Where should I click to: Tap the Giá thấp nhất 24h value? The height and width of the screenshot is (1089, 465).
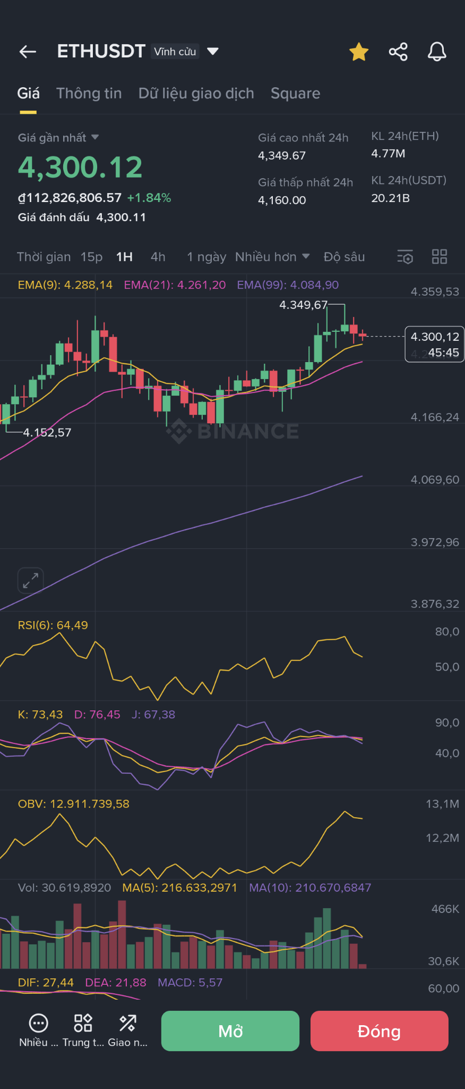click(x=282, y=200)
